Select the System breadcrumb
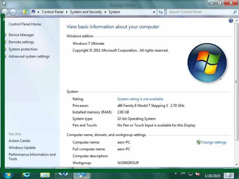Viewport: 239px width, 179px height. (x=114, y=12)
